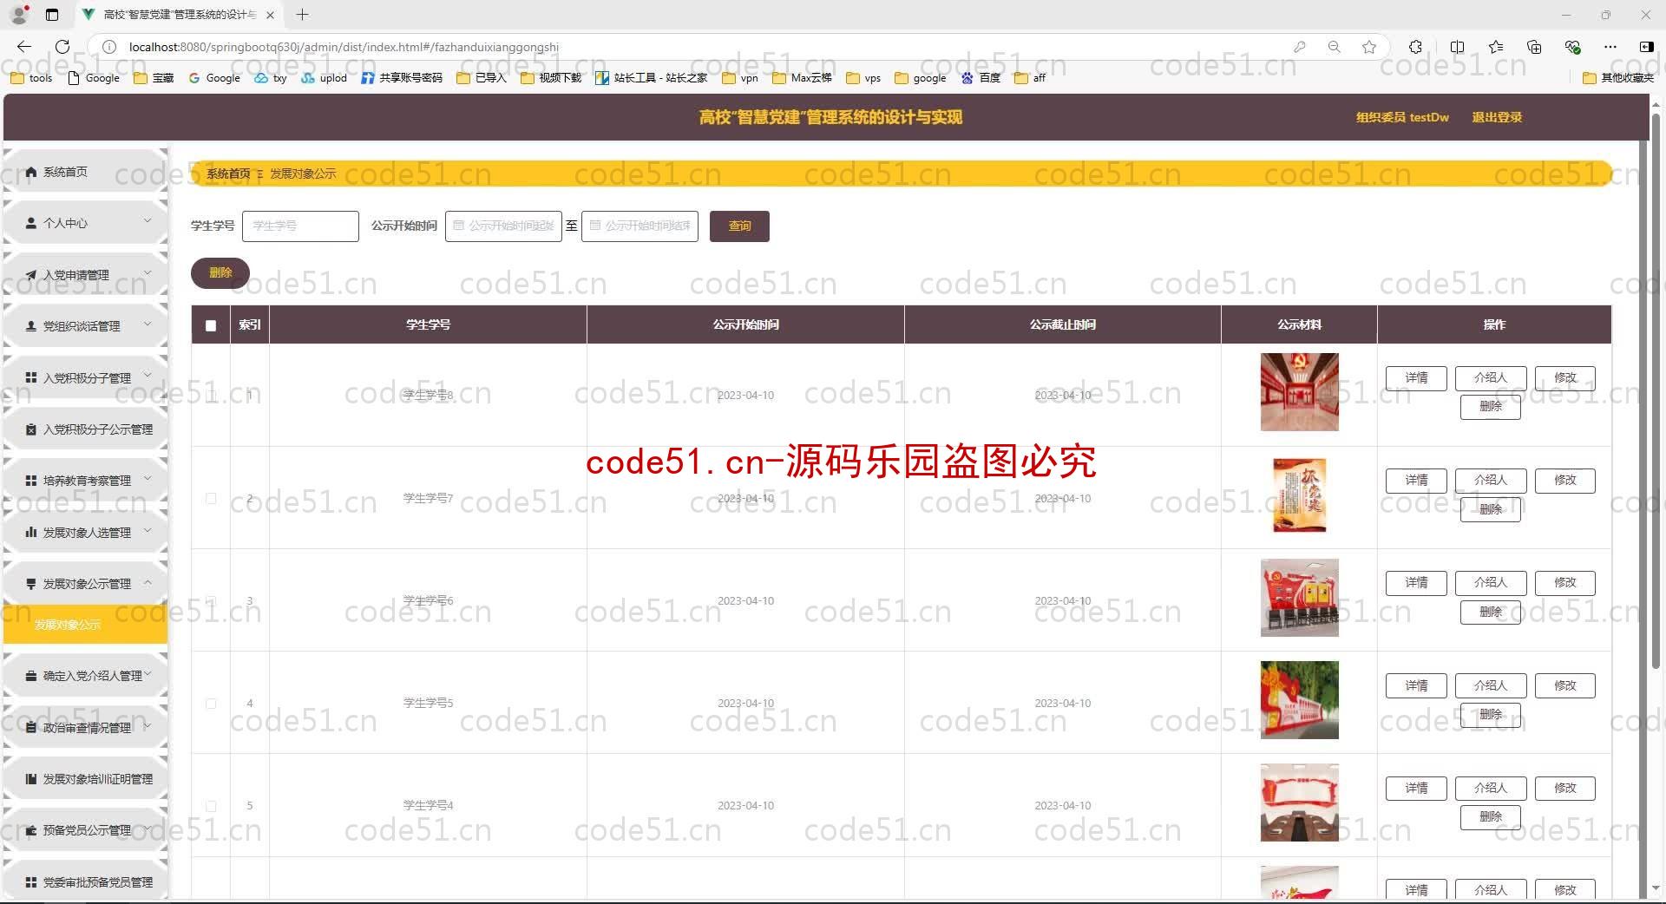
Task: Open 预备党员公示管理 sidebar menu
Action: 85,830
